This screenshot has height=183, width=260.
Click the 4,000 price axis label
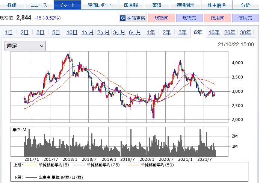[237, 63]
